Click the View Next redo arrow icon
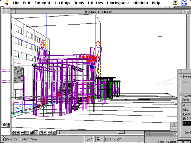This screenshot has height=143, width=191. point(49,132)
